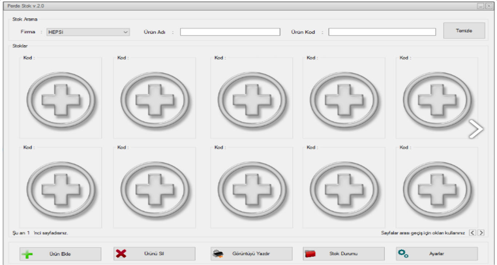
Task: Open the Firma dropdown showing HEPSİ
Action: point(84,32)
